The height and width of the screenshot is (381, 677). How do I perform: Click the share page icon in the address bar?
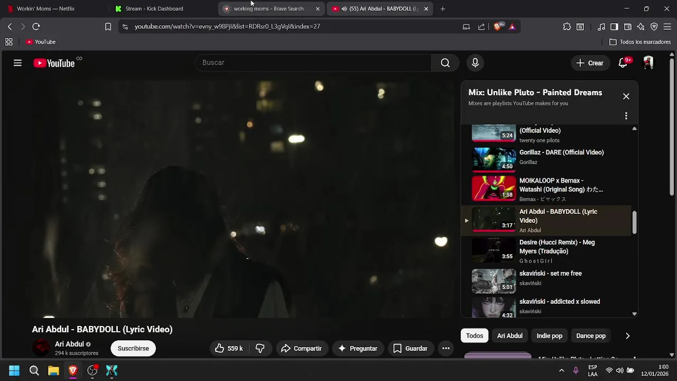point(481,26)
